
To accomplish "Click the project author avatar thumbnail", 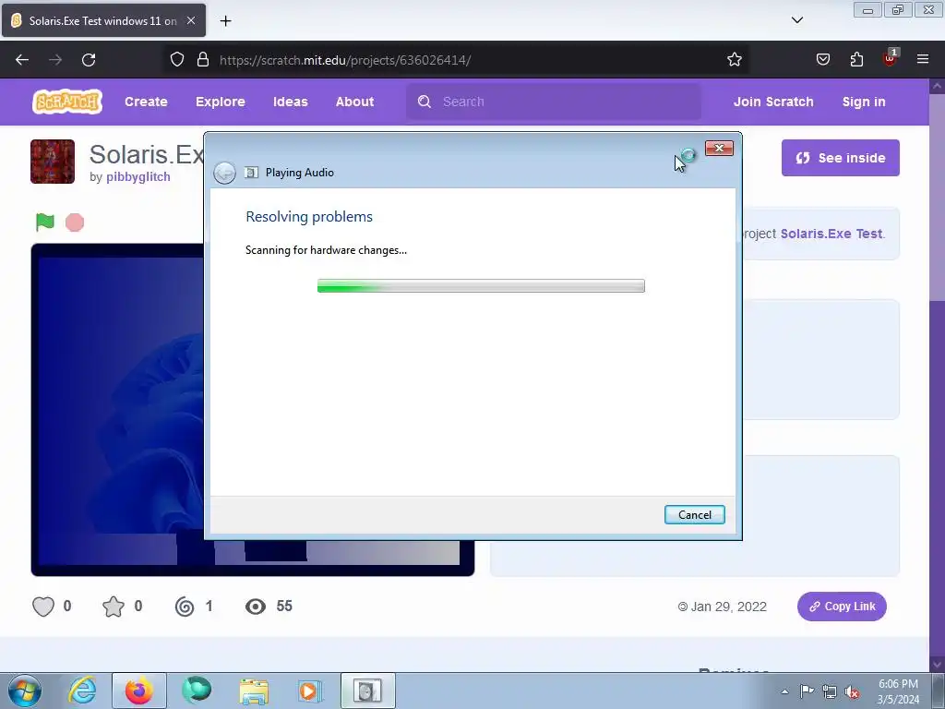I will click(x=53, y=162).
